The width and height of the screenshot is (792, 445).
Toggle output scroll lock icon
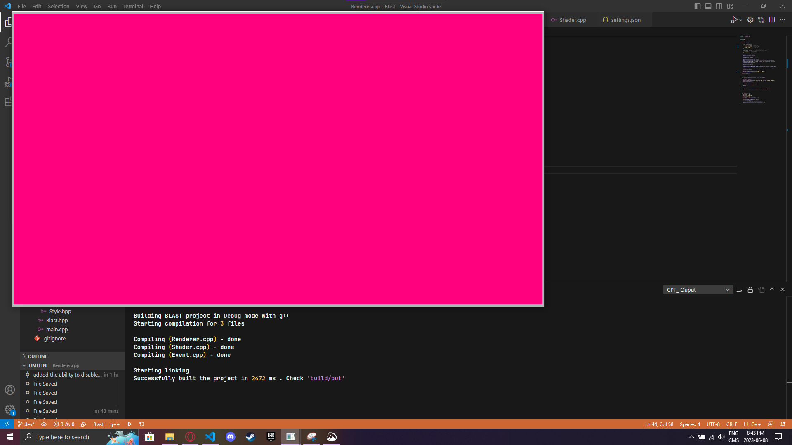(750, 290)
